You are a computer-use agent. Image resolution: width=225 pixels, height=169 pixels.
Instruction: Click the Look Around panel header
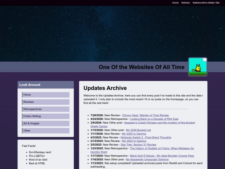pyautogui.click(x=46, y=85)
